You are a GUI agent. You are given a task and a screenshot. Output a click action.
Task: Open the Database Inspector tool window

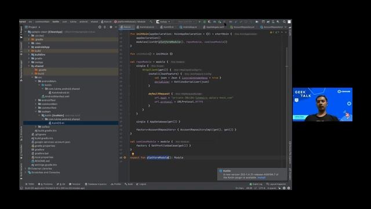[96, 184]
